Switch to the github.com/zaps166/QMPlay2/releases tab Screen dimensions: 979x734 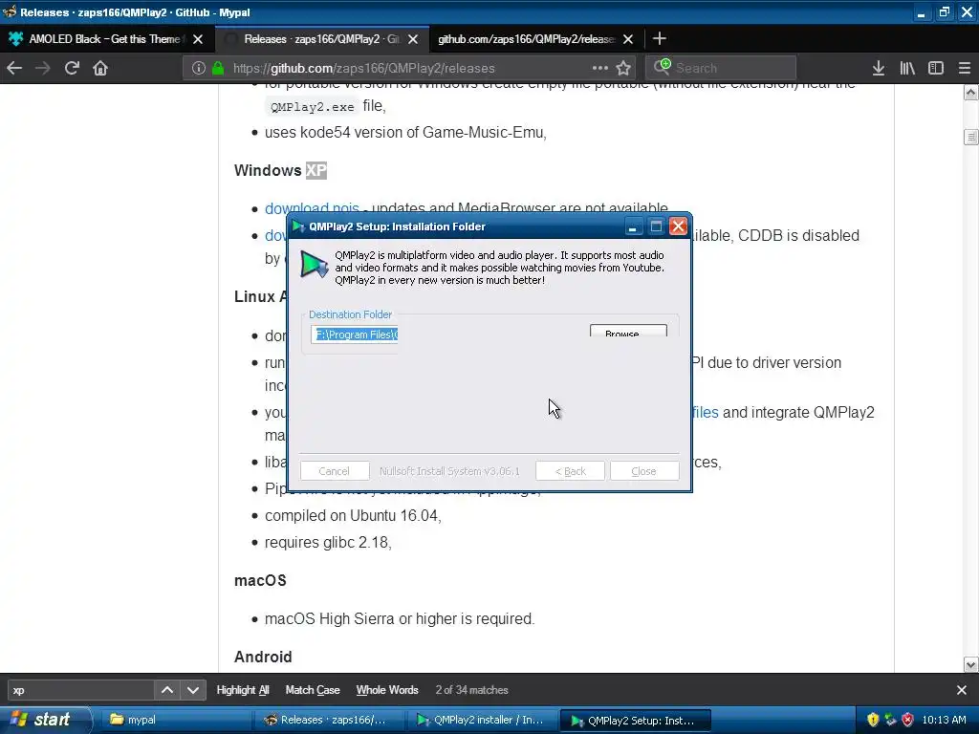point(537,39)
